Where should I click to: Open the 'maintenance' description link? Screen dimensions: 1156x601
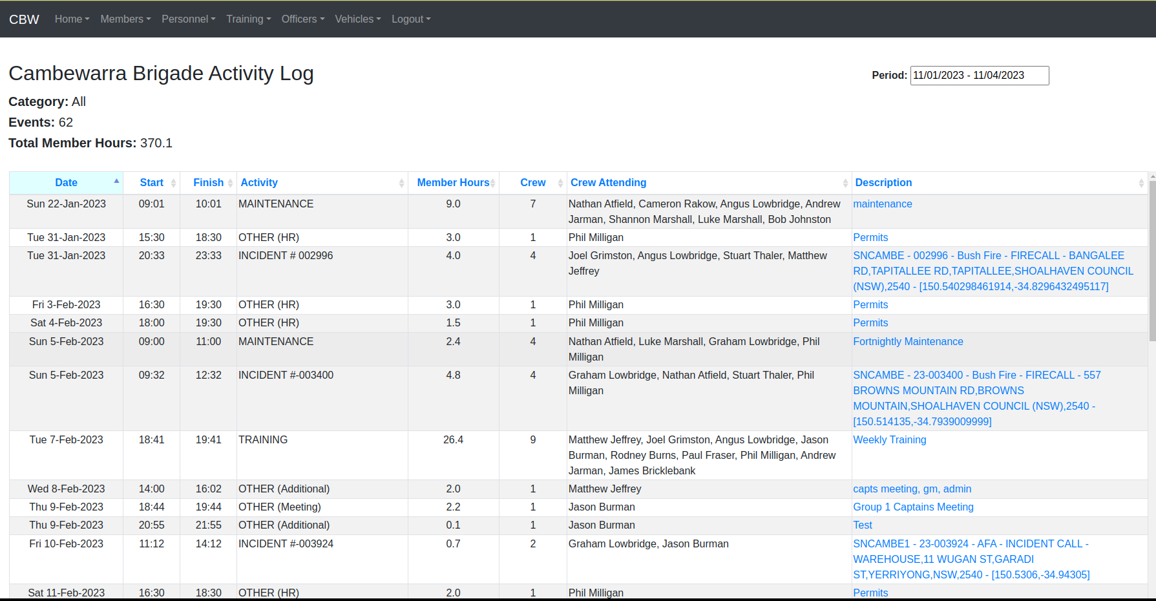click(882, 204)
